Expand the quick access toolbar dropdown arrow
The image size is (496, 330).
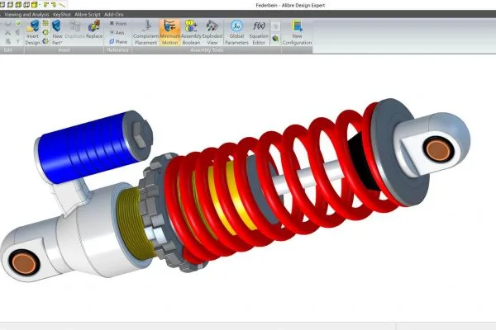(x=41, y=5)
